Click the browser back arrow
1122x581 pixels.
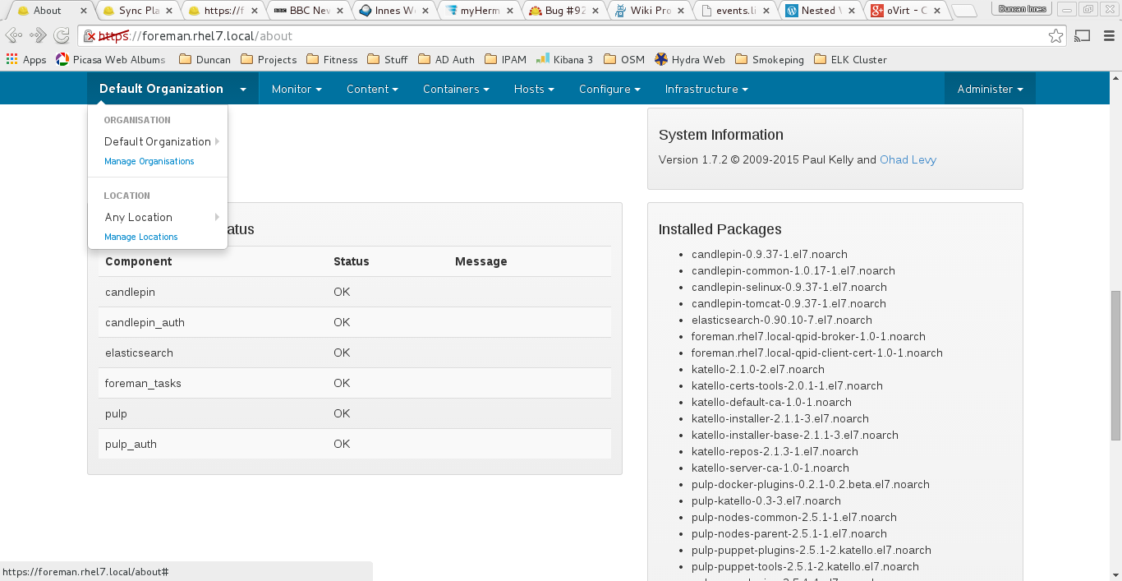pos(14,35)
